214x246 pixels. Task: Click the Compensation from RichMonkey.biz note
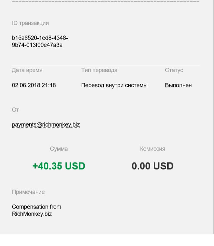(x=36, y=211)
